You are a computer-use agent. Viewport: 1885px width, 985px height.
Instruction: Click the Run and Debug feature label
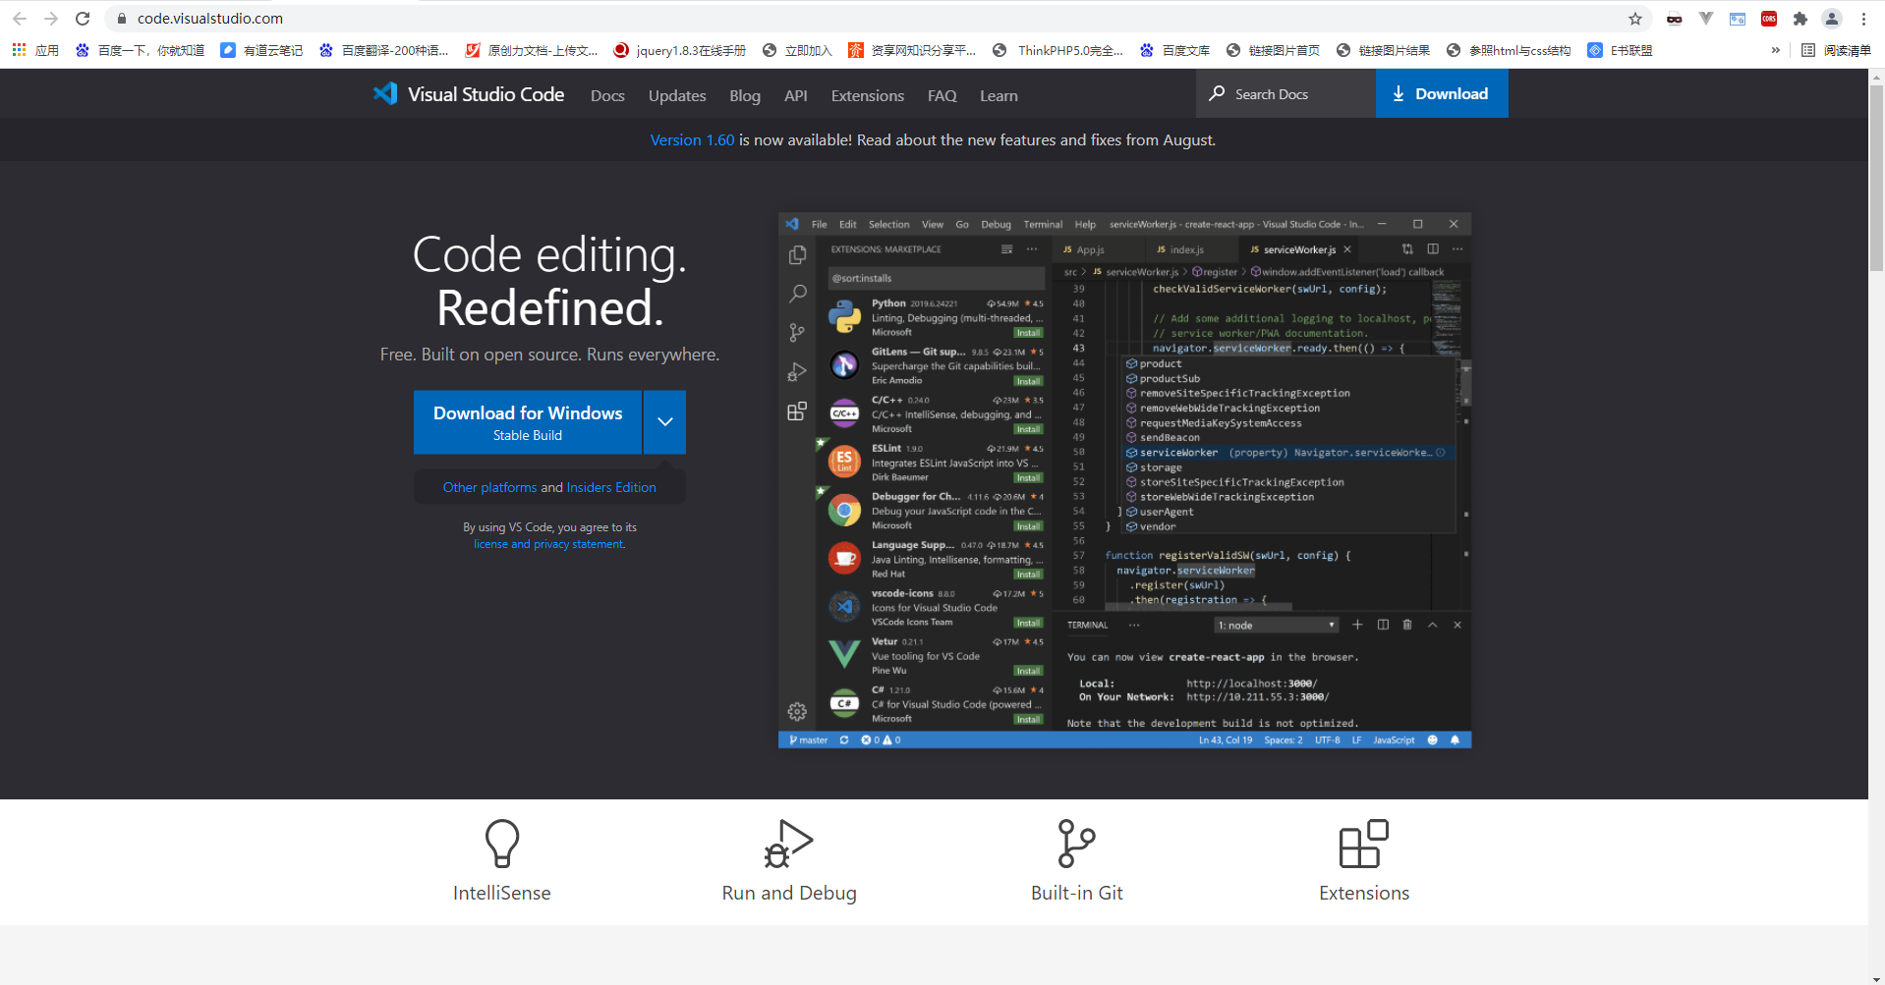(789, 893)
